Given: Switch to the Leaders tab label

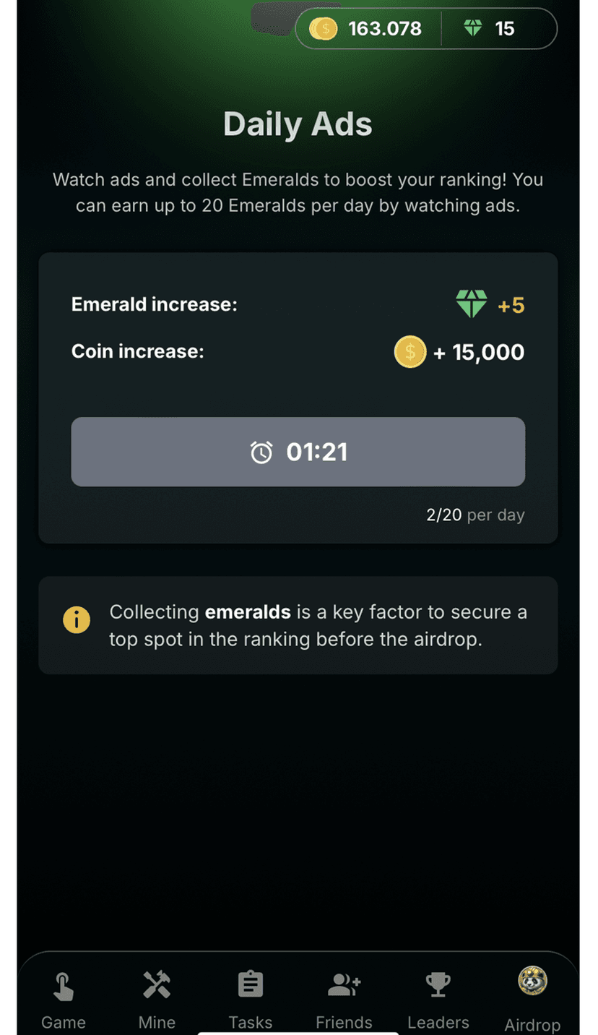Looking at the screenshot, I should (438, 1022).
